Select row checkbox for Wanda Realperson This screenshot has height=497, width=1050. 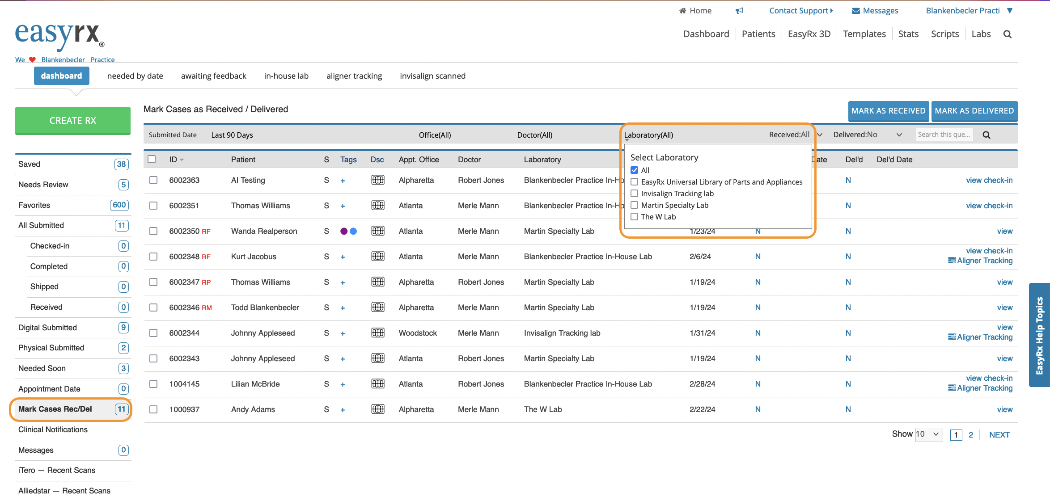pyautogui.click(x=153, y=231)
